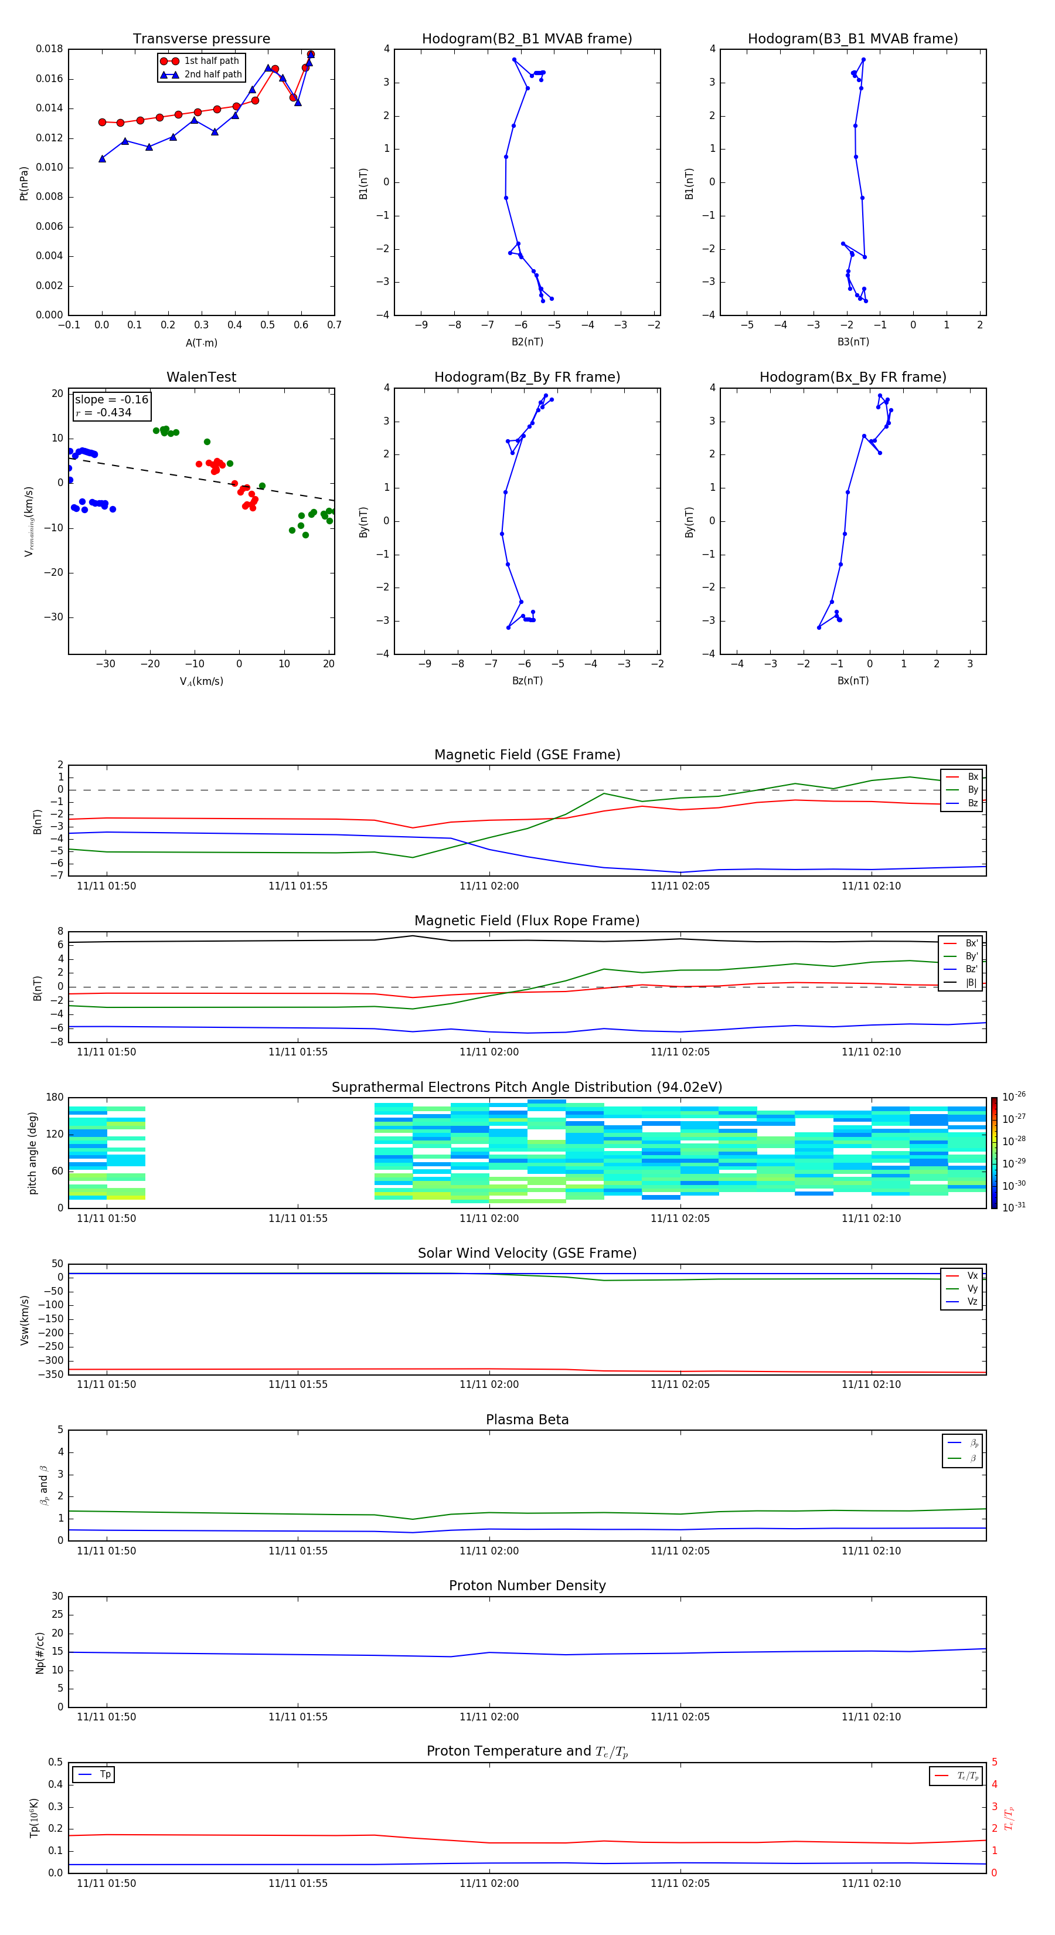
Task: Click '11/11 01:55' tick under Proton Number Density
Action: coord(297,1716)
